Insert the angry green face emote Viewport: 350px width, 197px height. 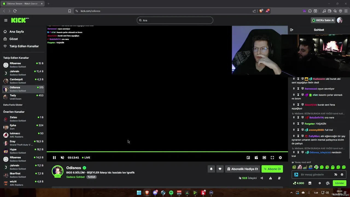pos(294,167)
